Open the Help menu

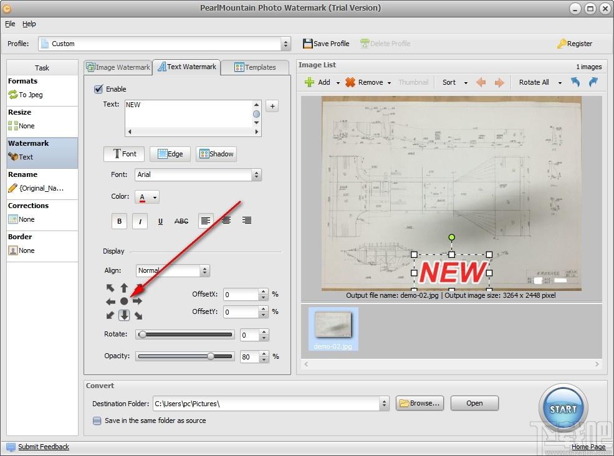[x=29, y=24]
